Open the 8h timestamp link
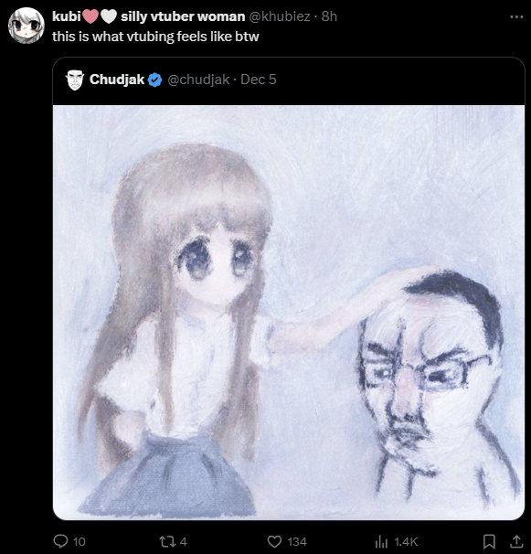 (x=329, y=16)
